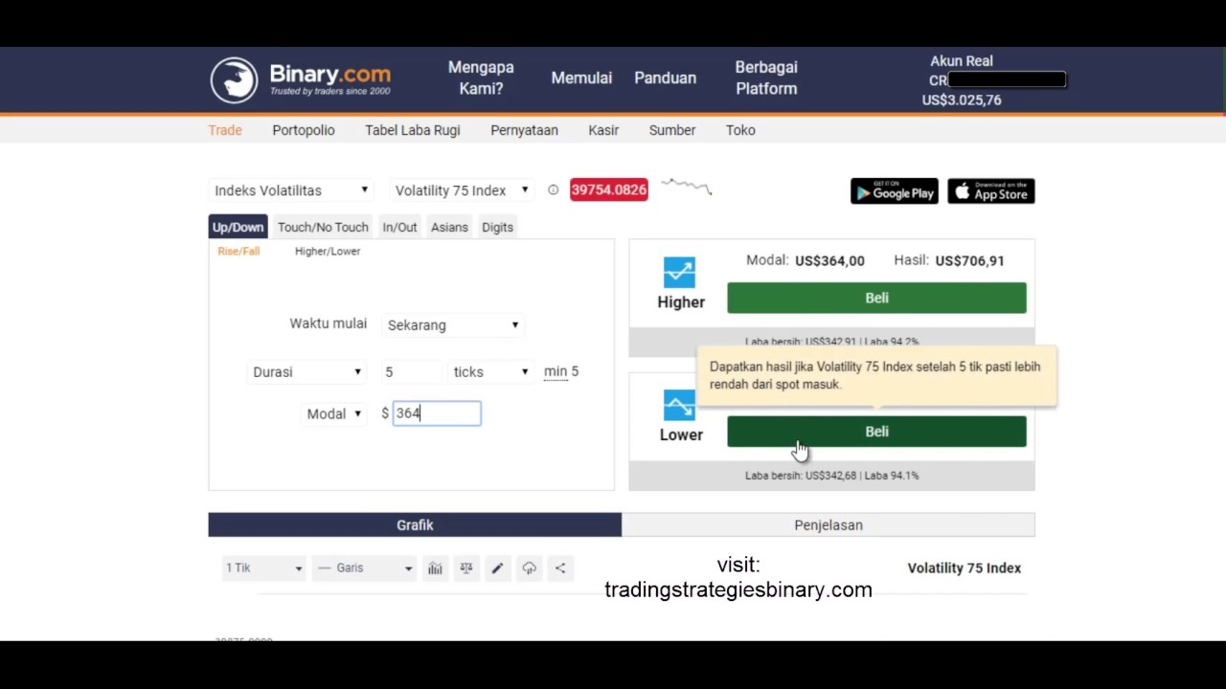The height and width of the screenshot is (689, 1226).
Task: Click the chart share icon
Action: pos(560,568)
